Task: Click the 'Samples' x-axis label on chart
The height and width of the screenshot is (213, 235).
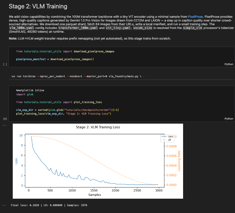Action: pos(94,195)
